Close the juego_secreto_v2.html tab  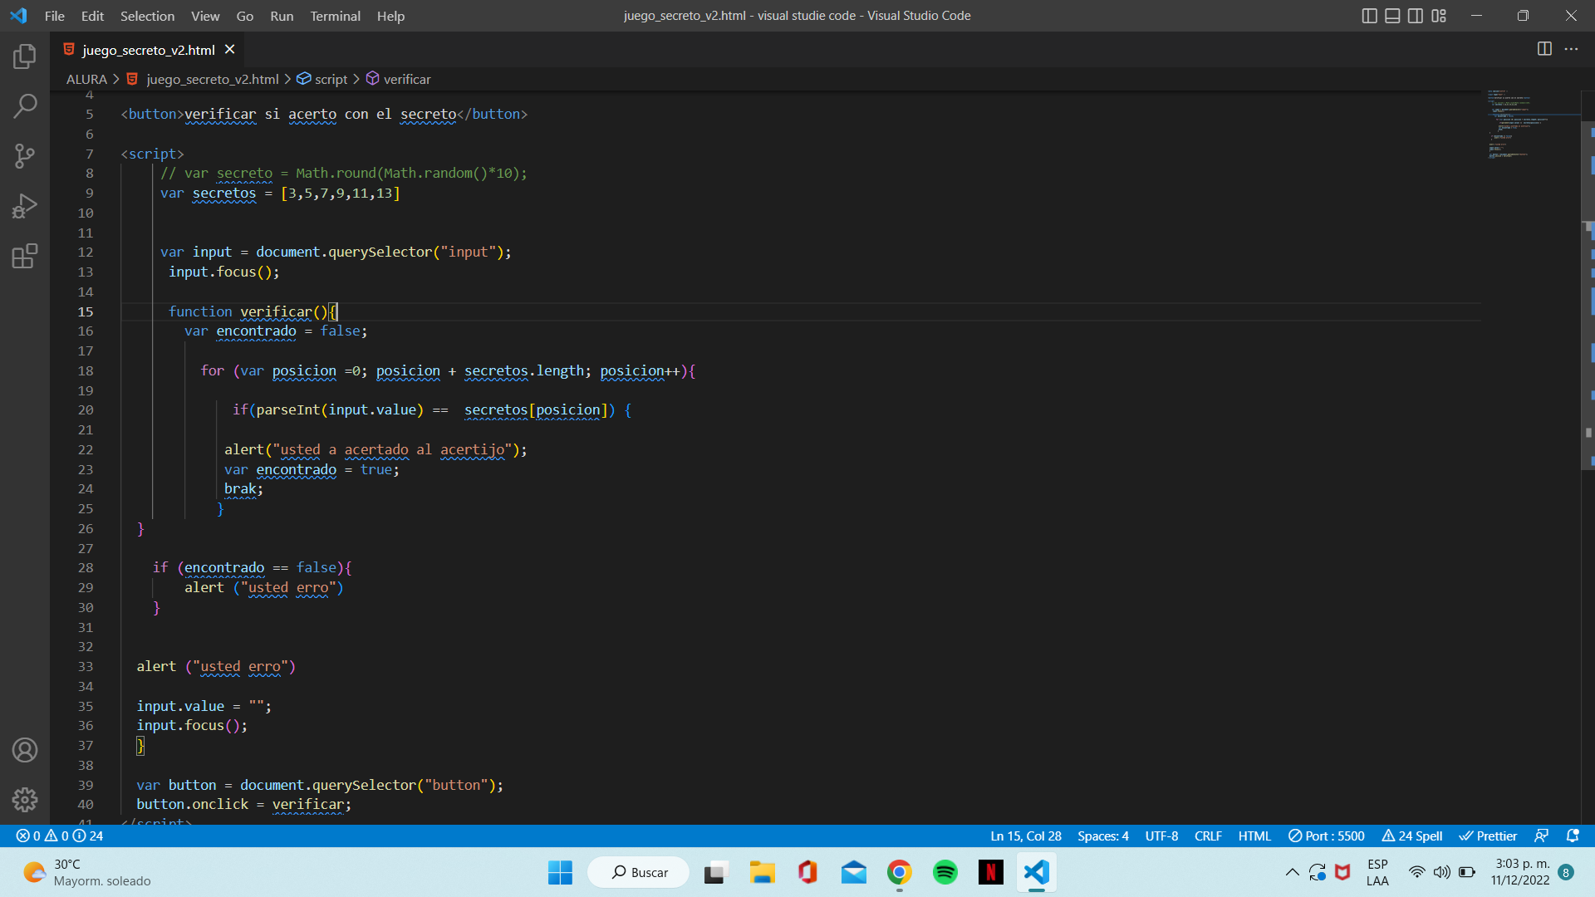[x=230, y=50]
